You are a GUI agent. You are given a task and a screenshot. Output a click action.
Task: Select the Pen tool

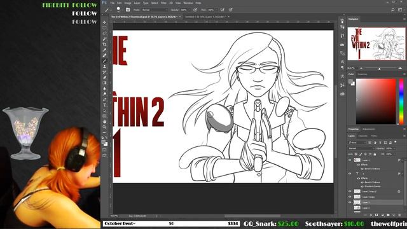coord(104,99)
